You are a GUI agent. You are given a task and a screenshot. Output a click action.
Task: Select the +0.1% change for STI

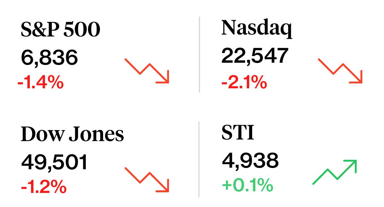pos(247,186)
